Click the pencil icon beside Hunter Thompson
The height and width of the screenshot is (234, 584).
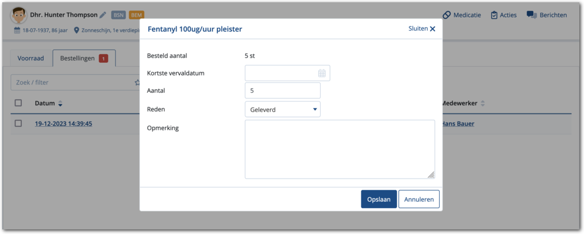pos(103,15)
